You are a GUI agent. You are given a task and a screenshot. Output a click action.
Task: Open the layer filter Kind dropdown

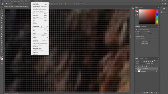tap(139, 61)
